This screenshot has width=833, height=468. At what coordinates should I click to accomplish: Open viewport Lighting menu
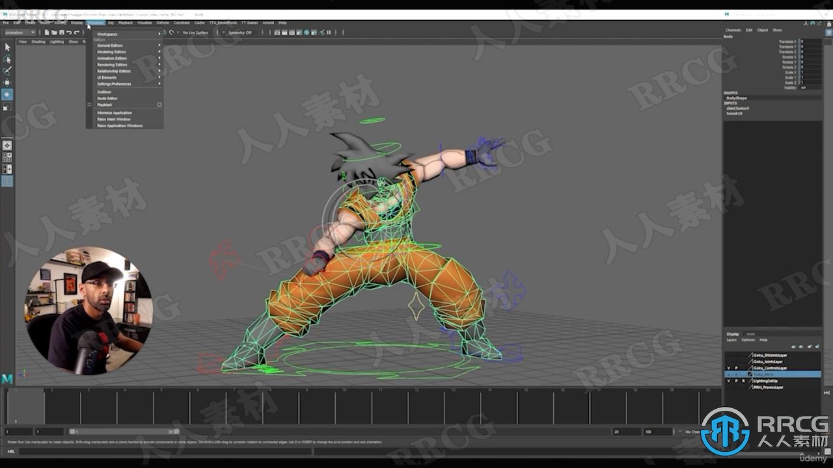(x=57, y=42)
